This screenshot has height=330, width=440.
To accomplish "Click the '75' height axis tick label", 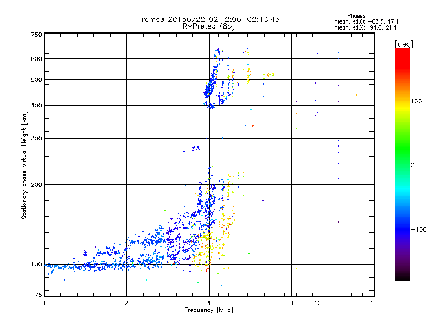I will point(38,295).
